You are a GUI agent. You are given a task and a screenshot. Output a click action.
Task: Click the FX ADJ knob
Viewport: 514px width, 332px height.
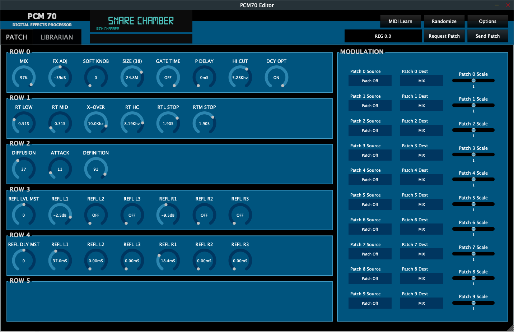tap(60, 77)
